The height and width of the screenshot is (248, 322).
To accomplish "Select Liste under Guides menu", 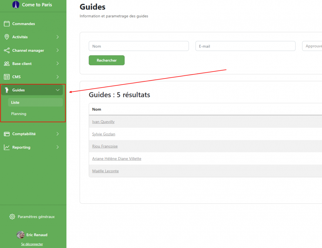I will point(15,102).
